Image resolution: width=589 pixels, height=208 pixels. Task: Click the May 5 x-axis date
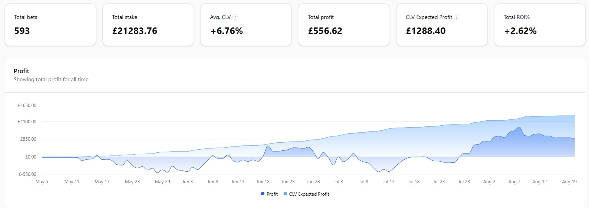coord(42,182)
